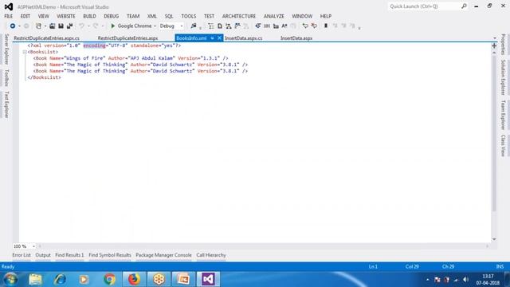Switch to InsertData.aspx.cs tab
Viewport: 510px width, 287px height.
click(244, 38)
